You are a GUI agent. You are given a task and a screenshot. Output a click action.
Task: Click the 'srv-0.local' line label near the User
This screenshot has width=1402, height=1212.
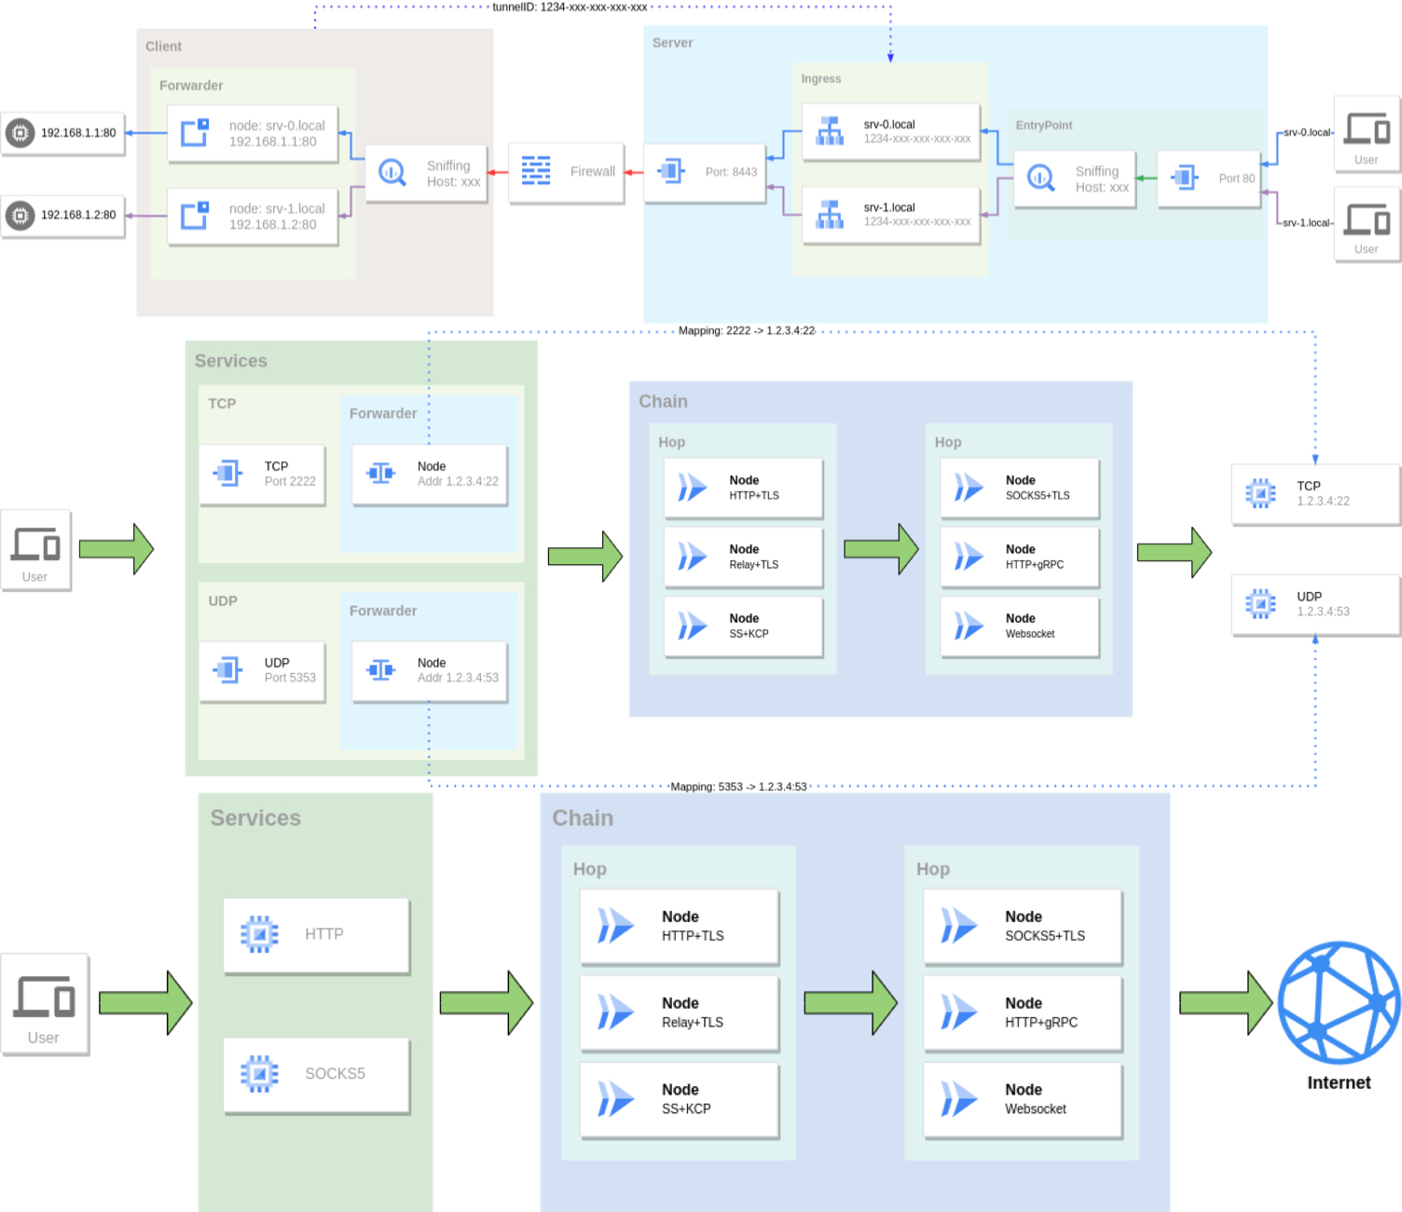(x=1307, y=132)
